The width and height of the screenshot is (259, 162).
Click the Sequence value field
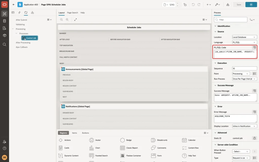coord(245,68)
